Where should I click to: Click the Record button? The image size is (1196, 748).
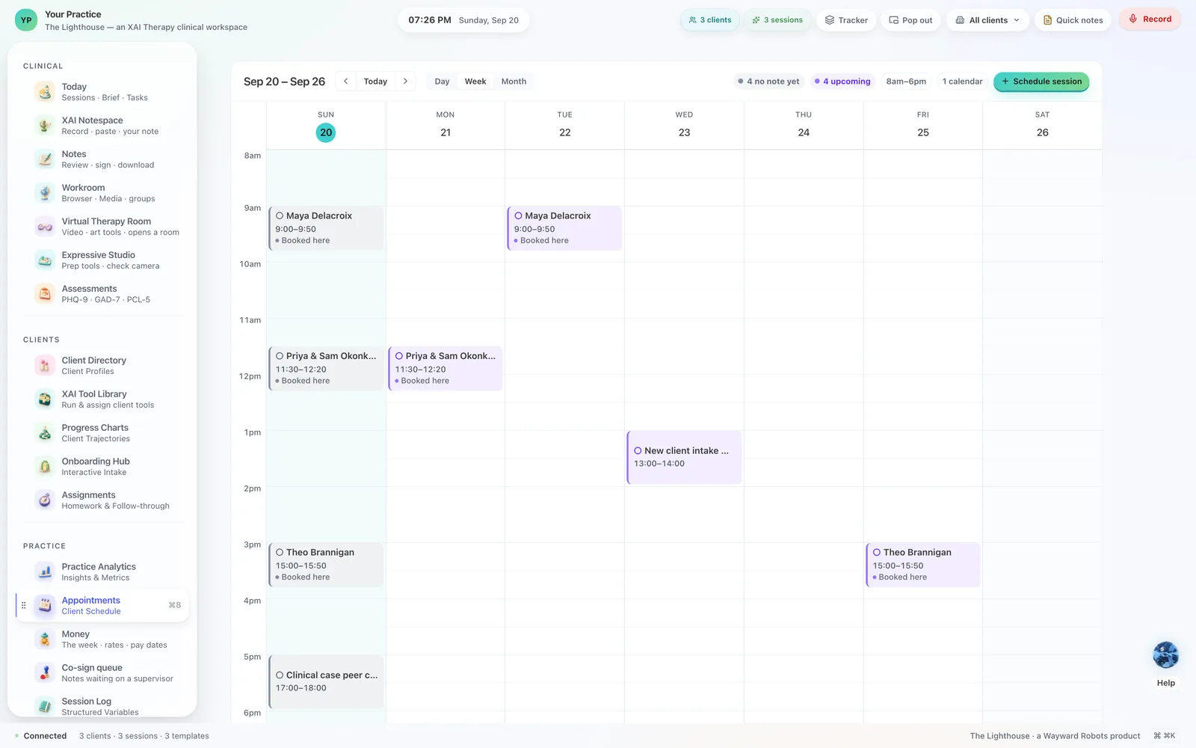[1150, 19]
